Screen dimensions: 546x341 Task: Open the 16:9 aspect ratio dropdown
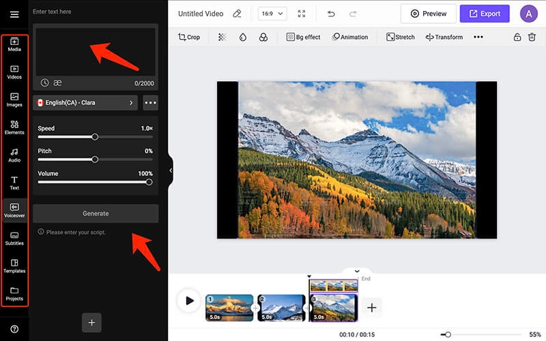272,14
